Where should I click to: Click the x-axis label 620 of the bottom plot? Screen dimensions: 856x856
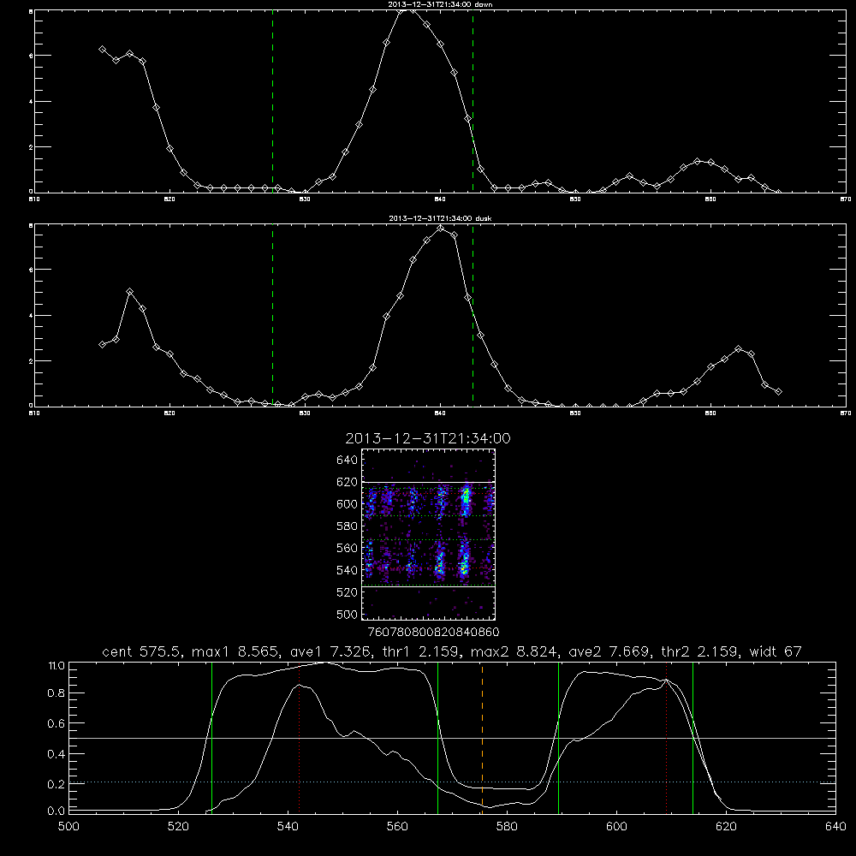point(726,827)
